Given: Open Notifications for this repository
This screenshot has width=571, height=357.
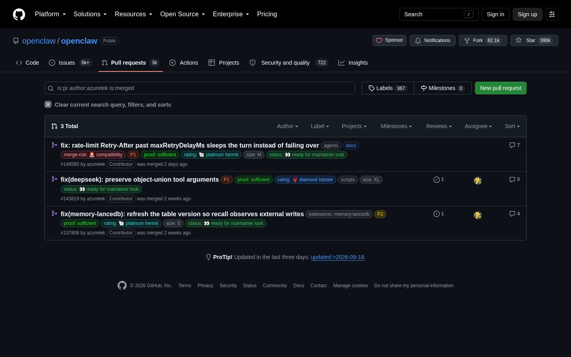Looking at the screenshot, I should click(x=432, y=40).
